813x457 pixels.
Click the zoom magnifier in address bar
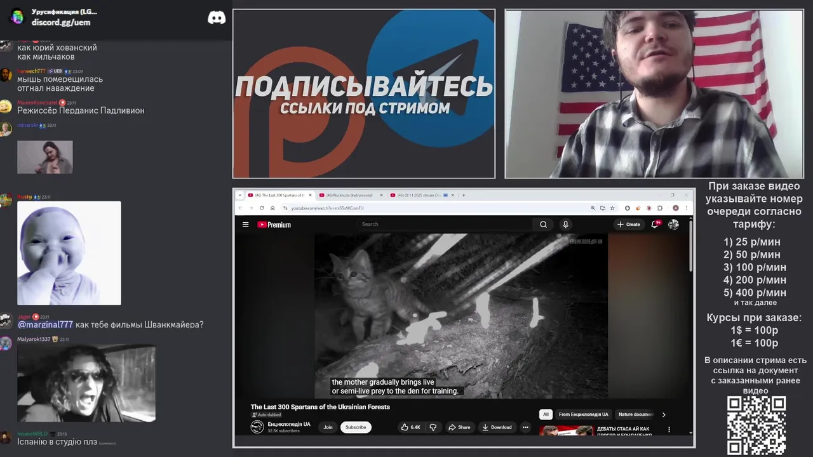pos(593,208)
